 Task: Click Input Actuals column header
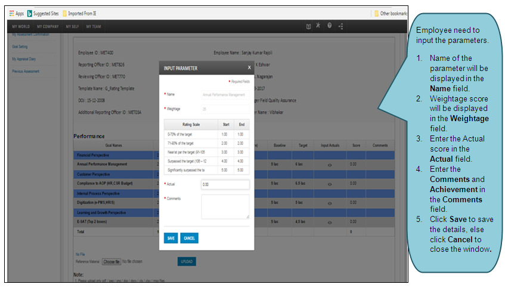[330, 146]
